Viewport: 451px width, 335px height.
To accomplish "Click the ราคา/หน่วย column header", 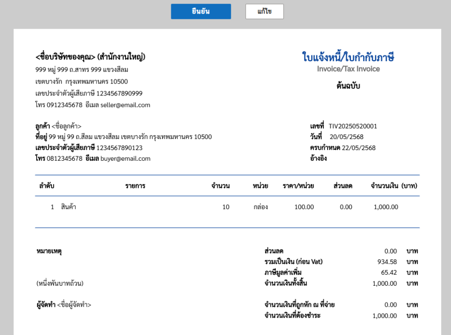I will pos(298,186).
